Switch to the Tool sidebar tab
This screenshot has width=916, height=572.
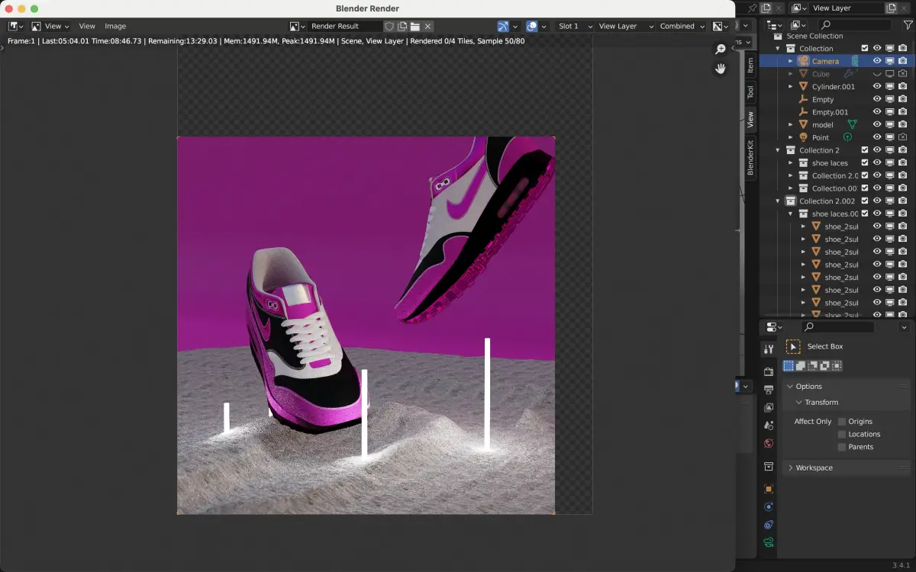coord(750,92)
